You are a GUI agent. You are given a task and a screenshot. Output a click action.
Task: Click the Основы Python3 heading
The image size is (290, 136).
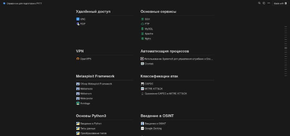pos(91,116)
